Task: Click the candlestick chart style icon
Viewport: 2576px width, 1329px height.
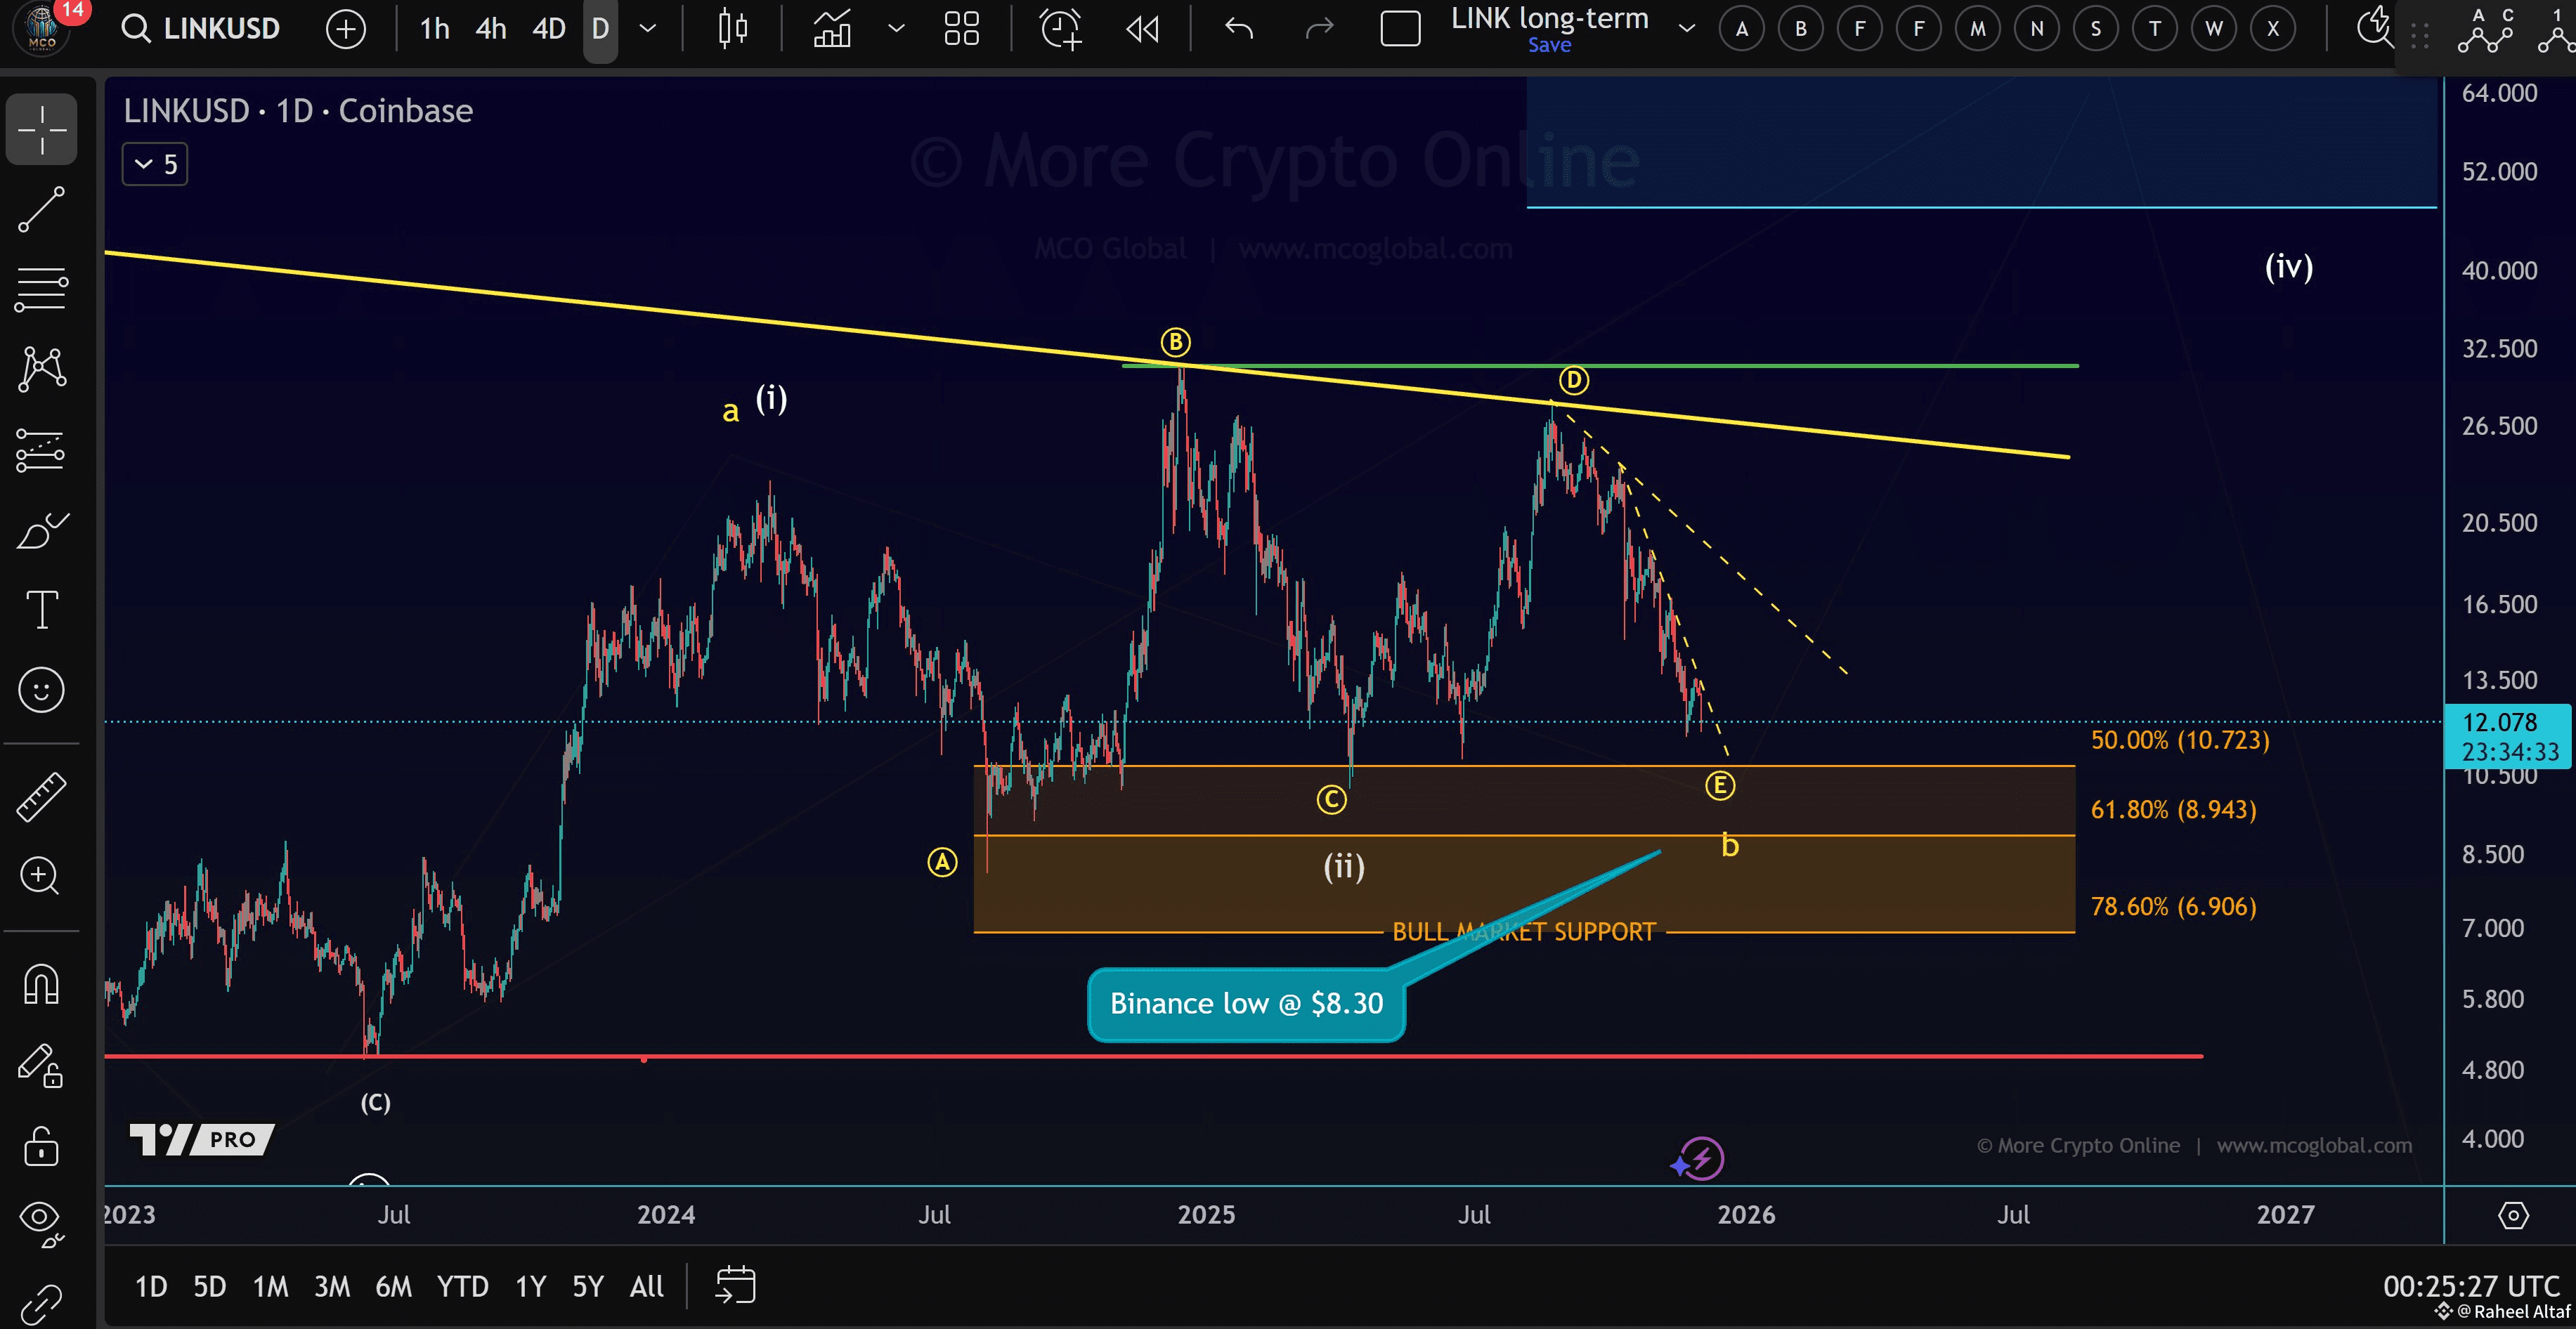Action: (733, 28)
